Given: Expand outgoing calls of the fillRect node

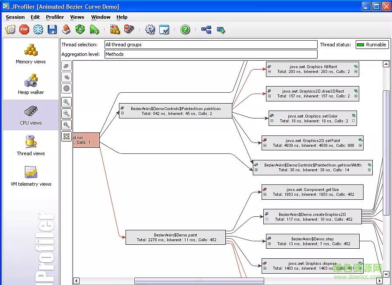Looking at the screenshot, I should coord(356,72).
